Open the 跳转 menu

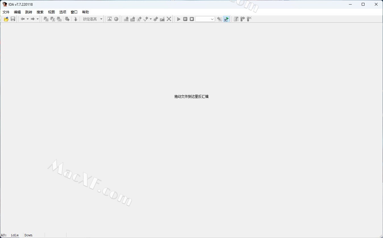29,12
